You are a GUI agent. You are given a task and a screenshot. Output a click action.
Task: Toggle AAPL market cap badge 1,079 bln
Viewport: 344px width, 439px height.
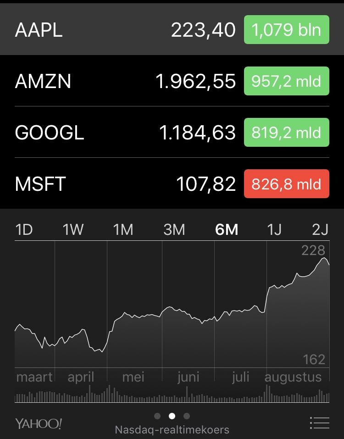(286, 30)
